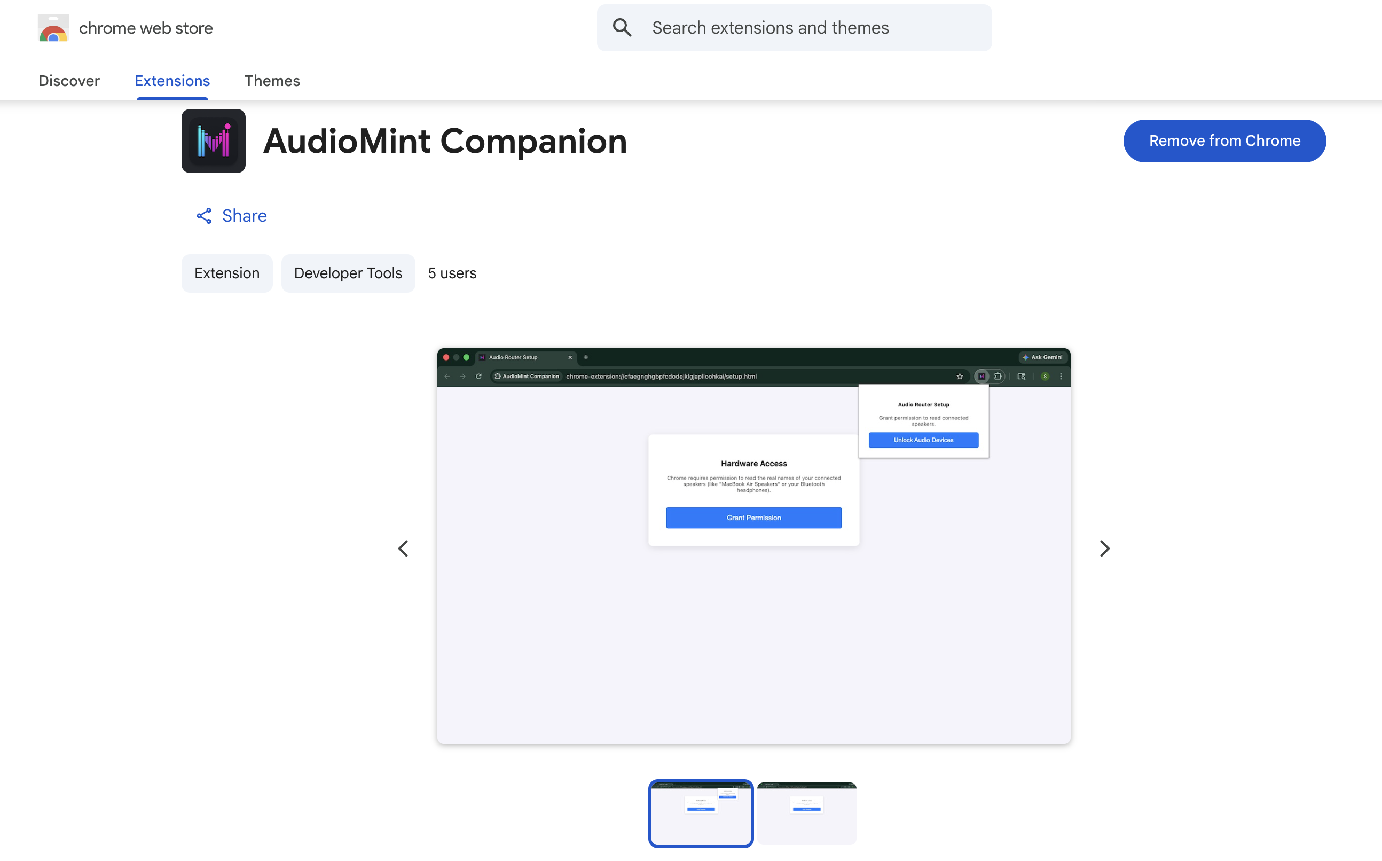Viewport: 1382px width, 861px height.
Task: Click the 5 users text
Action: (x=452, y=273)
